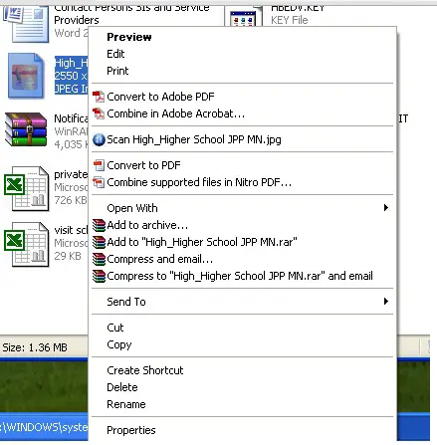
Task: Choose Print in the context menu
Action: [117, 71]
